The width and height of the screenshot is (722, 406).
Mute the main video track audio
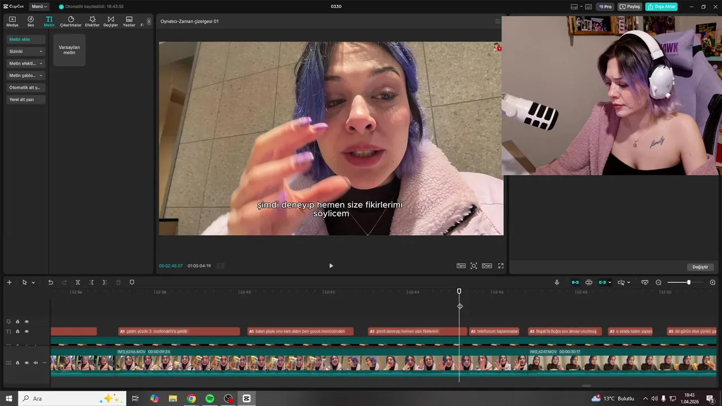coord(36,363)
